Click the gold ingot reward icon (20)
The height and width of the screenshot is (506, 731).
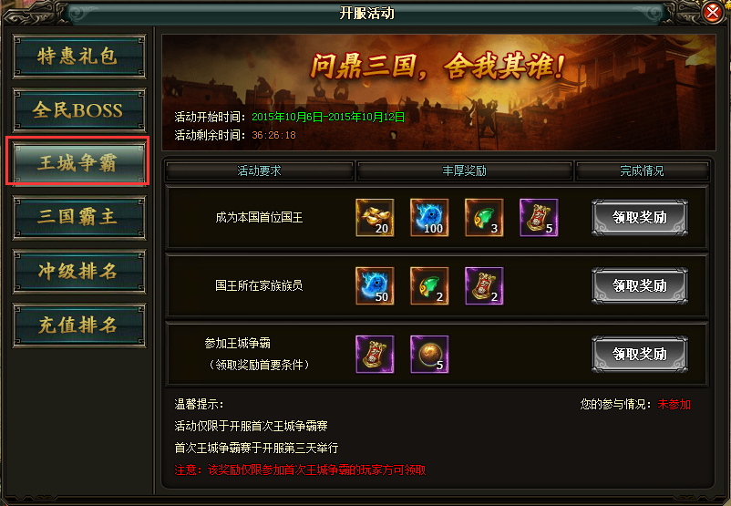[x=375, y=217]
